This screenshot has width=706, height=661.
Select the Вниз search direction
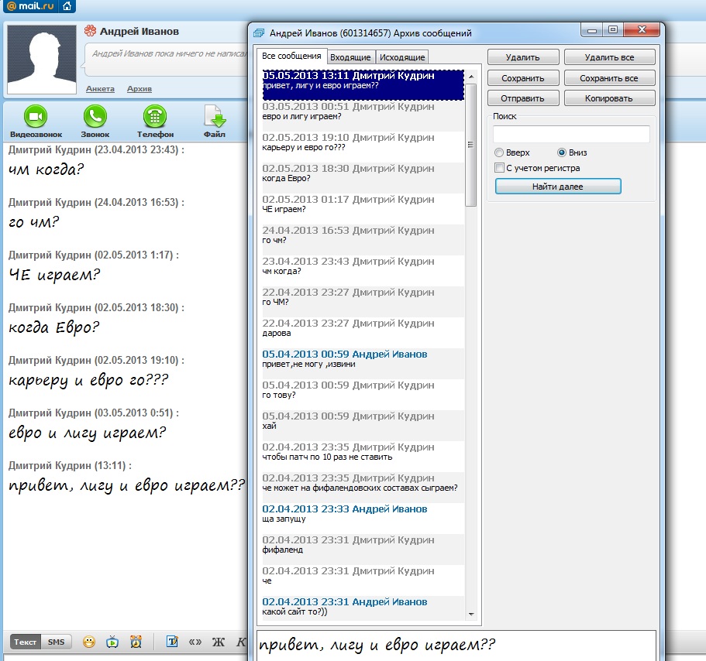[x=562, y=152]
